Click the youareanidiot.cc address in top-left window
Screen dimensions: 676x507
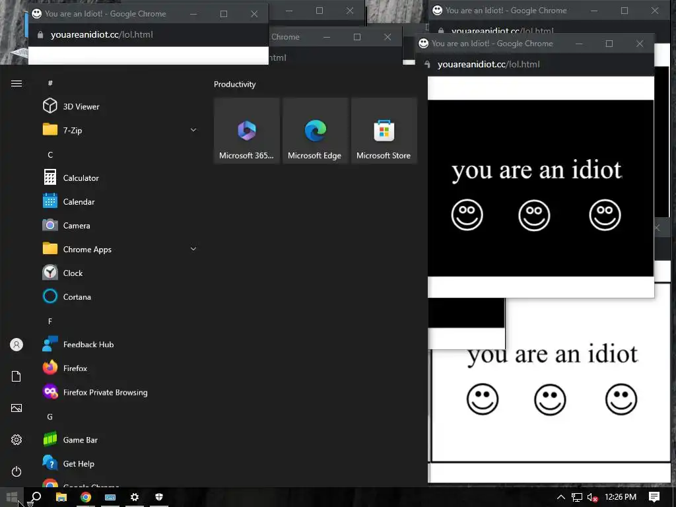(x=102, y=34)
